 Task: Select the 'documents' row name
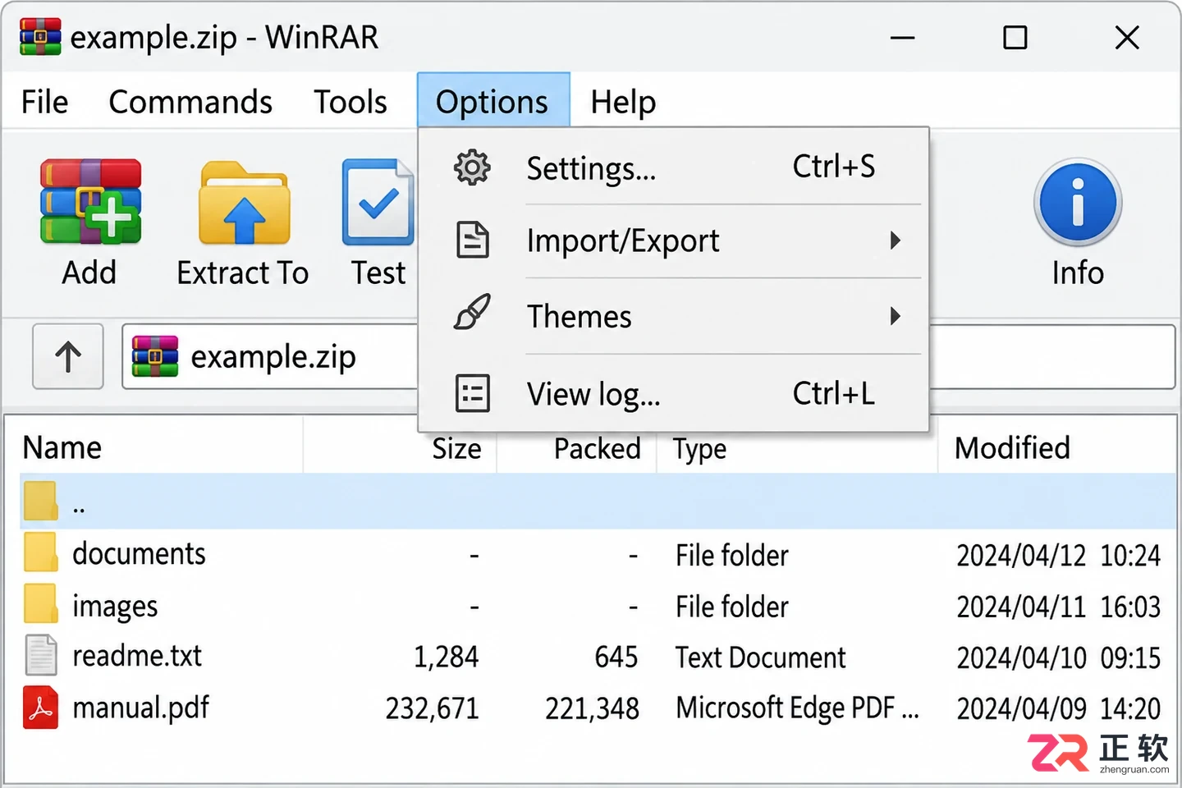[x=139, y=553]
